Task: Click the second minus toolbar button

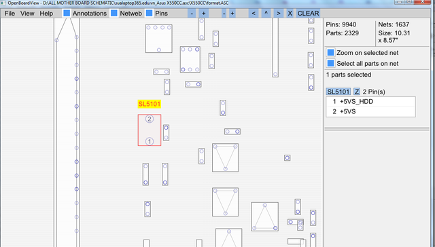Action: 224,14
